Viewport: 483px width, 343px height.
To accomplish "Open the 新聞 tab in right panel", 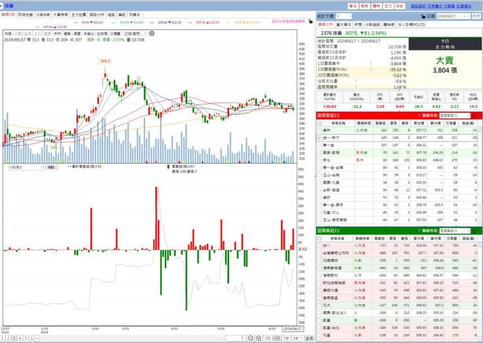I will pos(358,24).
